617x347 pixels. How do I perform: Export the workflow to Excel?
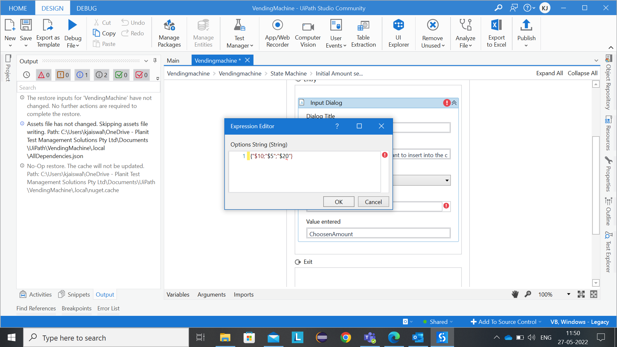pos(496,33)
